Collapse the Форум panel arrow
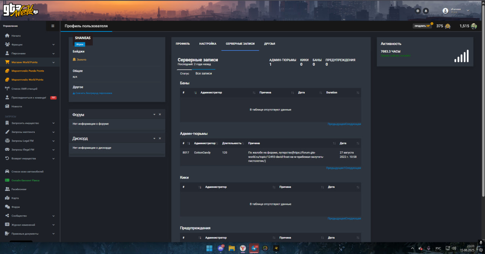 154,114
